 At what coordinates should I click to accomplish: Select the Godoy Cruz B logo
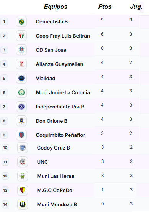click(23, 148)
